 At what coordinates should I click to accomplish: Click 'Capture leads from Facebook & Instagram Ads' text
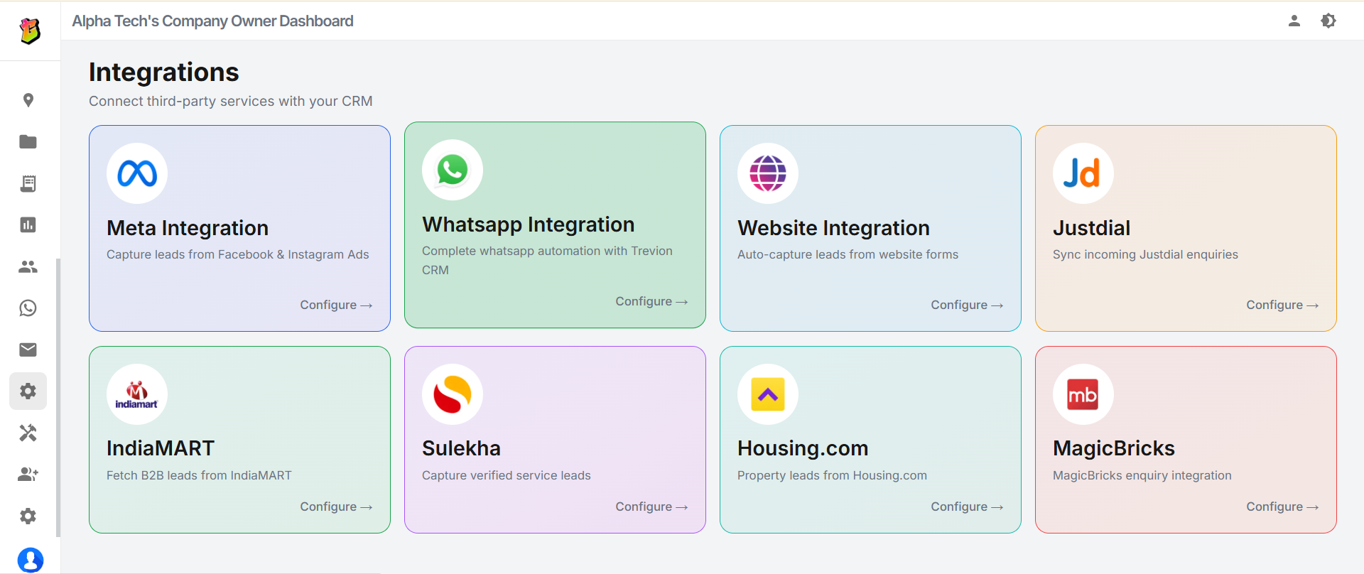click(238, 254)
